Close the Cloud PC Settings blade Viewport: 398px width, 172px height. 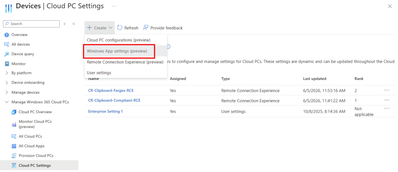(x=390, y=6)
